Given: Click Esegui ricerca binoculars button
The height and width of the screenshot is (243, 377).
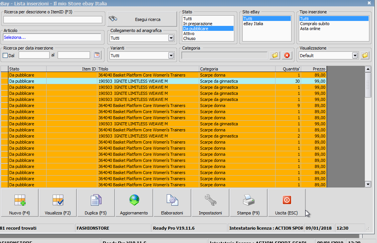Looking at the screenshot, I should point(142,19).
